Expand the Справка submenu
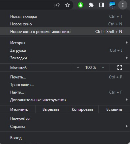Viewport: 130px width, 144px height. pyautogui.click(x=65, y=127)
